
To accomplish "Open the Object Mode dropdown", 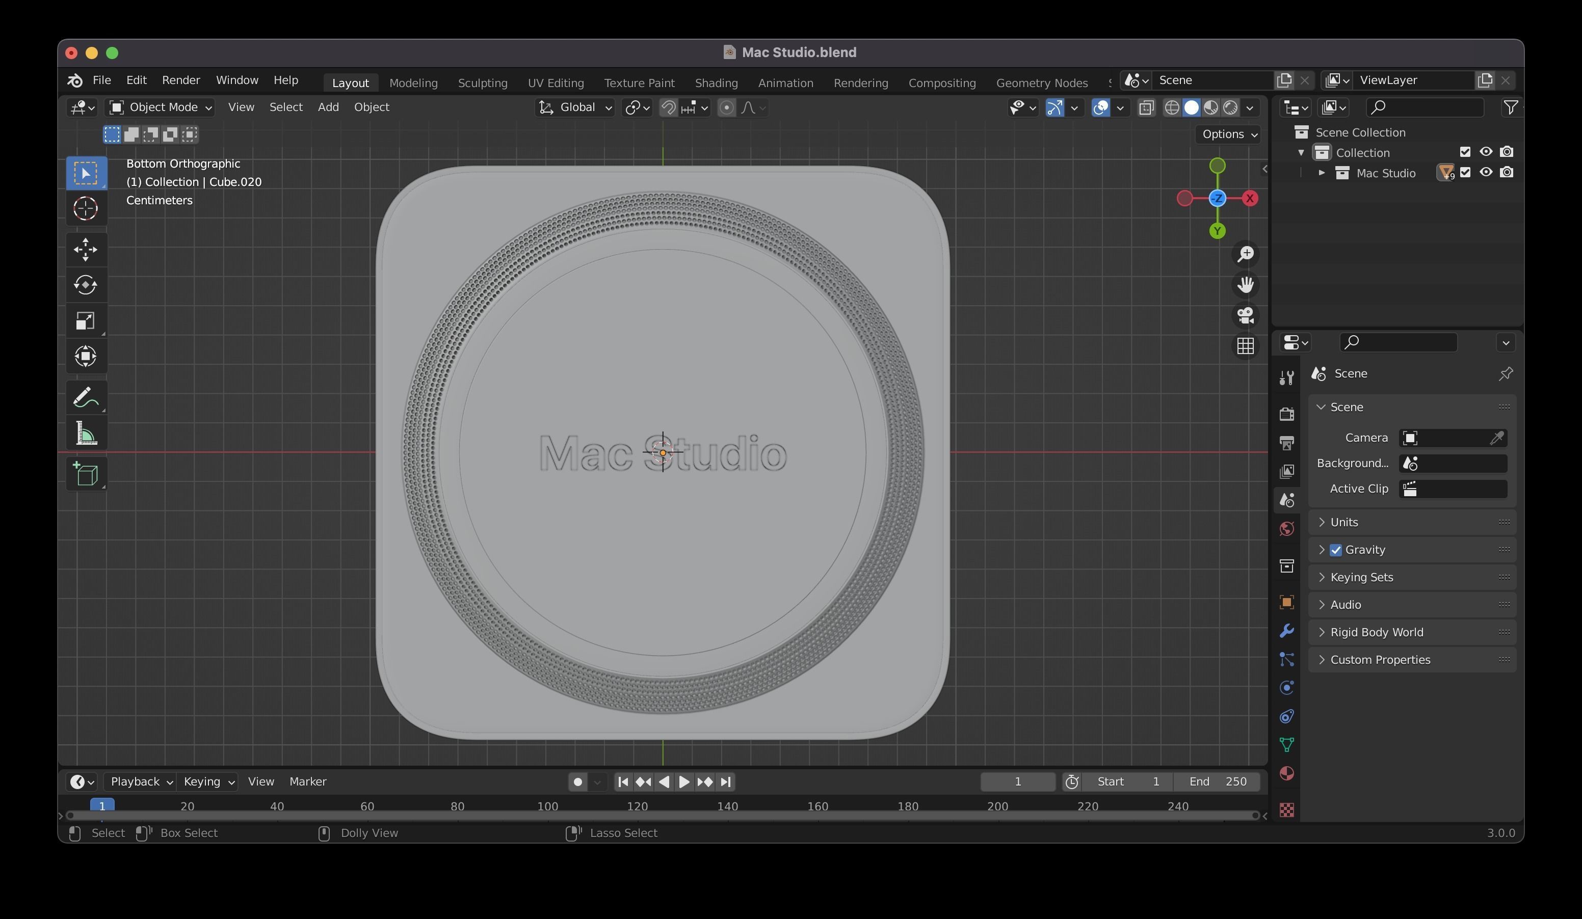I will point(161,107).
